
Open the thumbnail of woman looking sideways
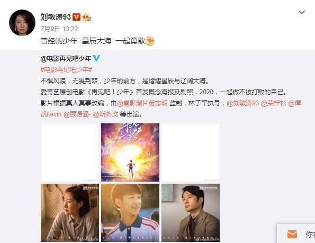[x=70, y=213]
